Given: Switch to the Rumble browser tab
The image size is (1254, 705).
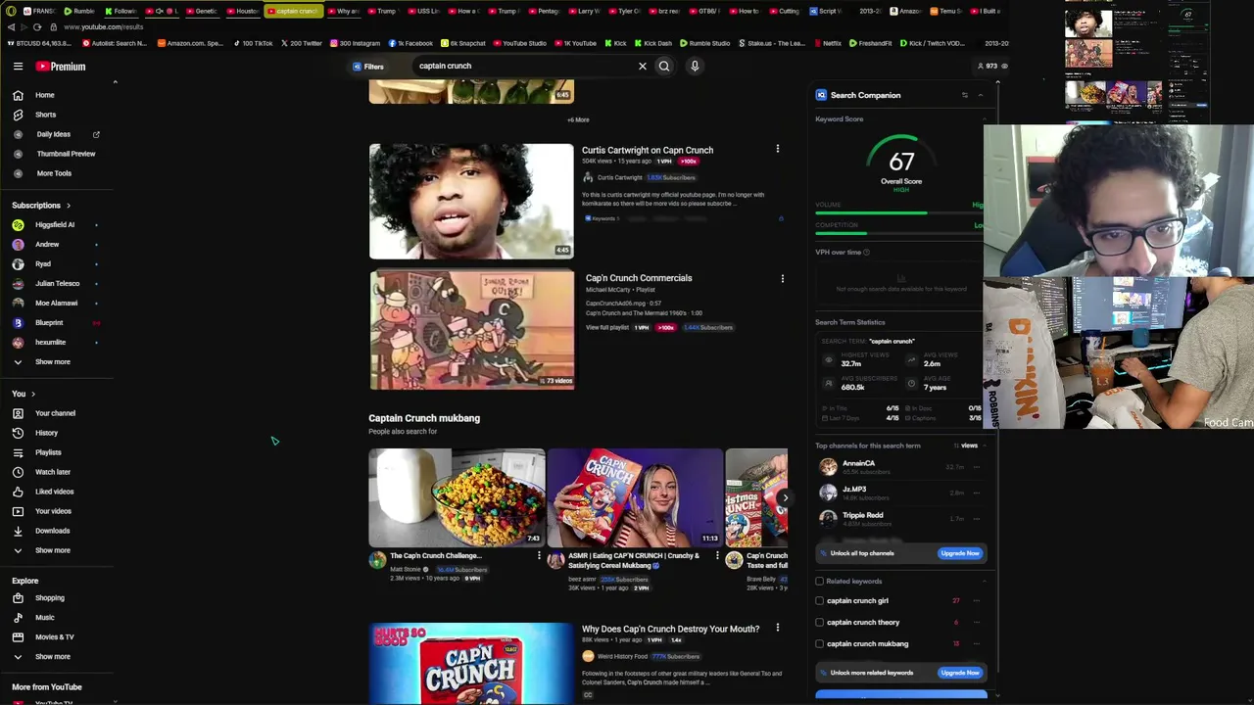Looking at the screenshot, I should point(79,11).
